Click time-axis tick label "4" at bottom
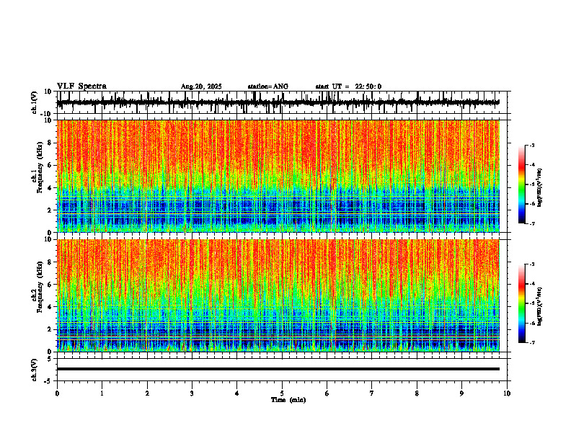Image resolution: width=571 pixels, height=441 pixels. click(x=237, y=393)
